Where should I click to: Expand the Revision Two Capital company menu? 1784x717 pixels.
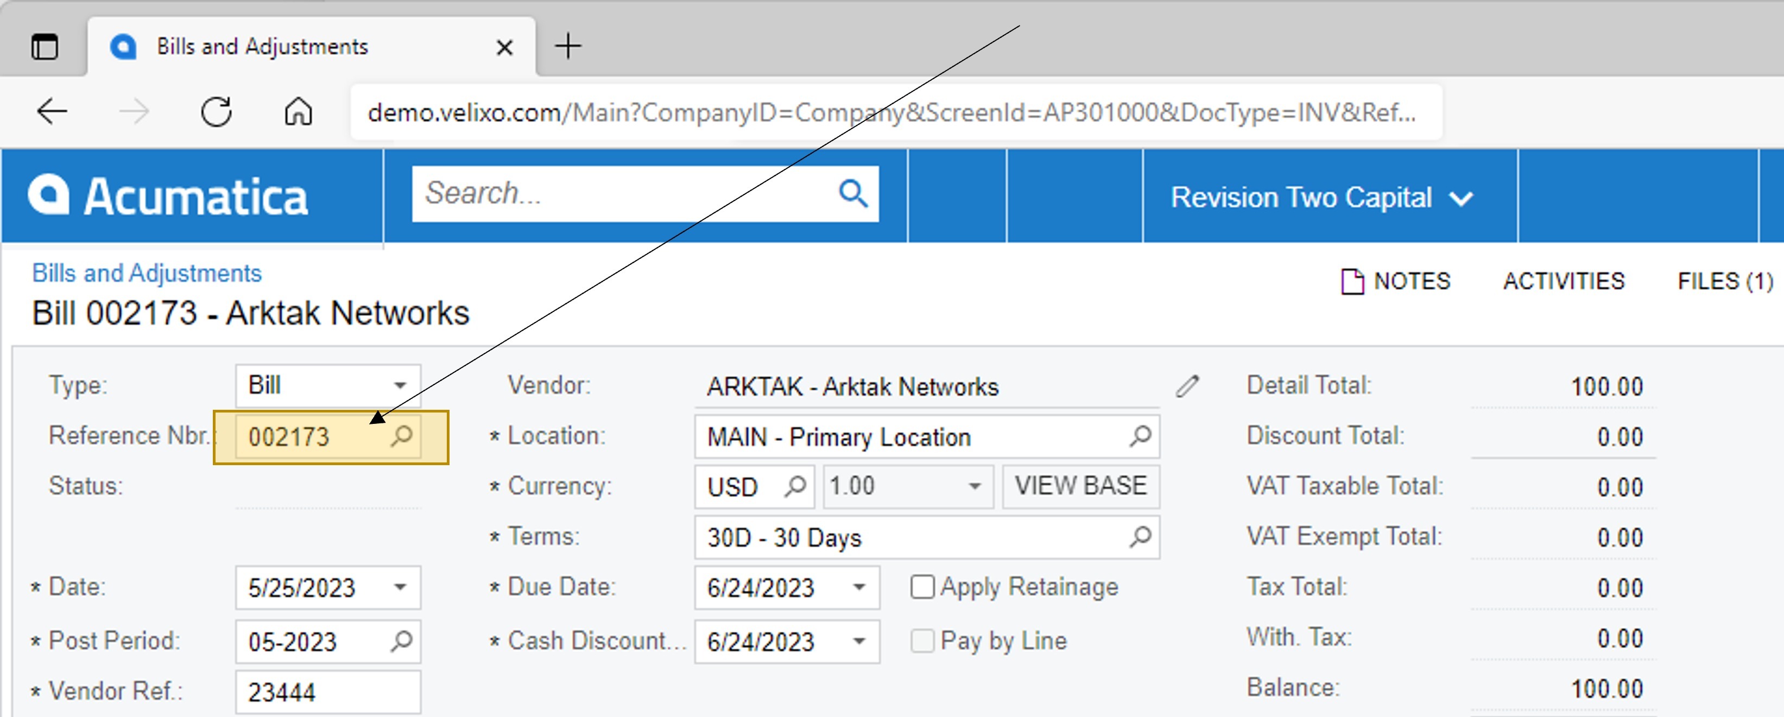[1322, 197]
